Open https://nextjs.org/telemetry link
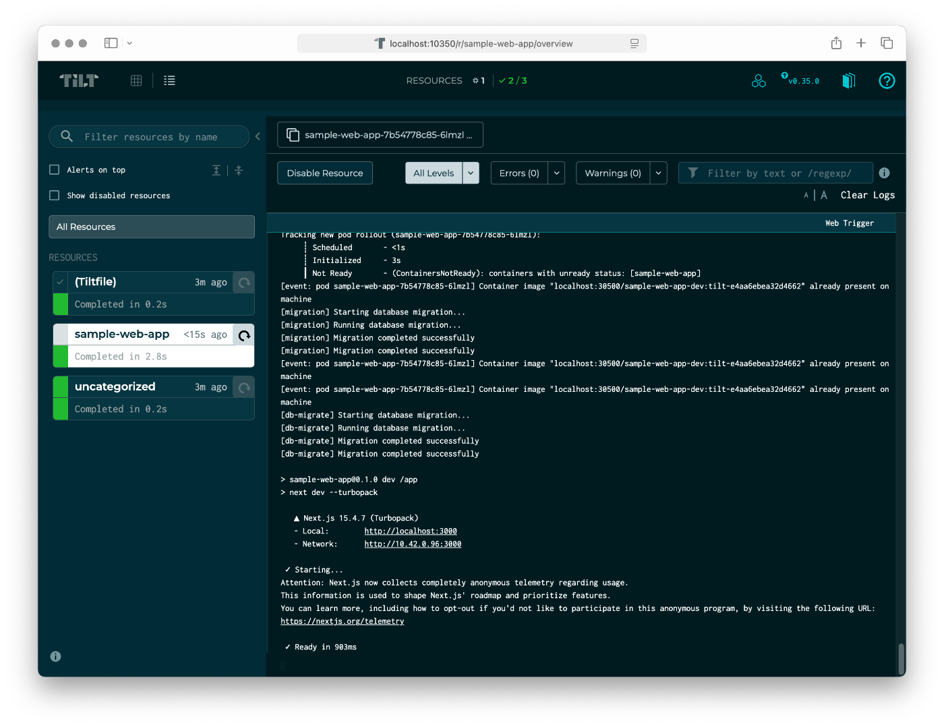Image resolution: width=944 pixels, height=727 pixels. (343, 622)
